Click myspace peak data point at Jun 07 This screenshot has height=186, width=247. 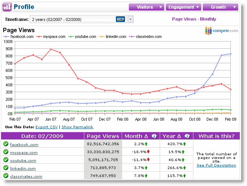pos(51,49)
